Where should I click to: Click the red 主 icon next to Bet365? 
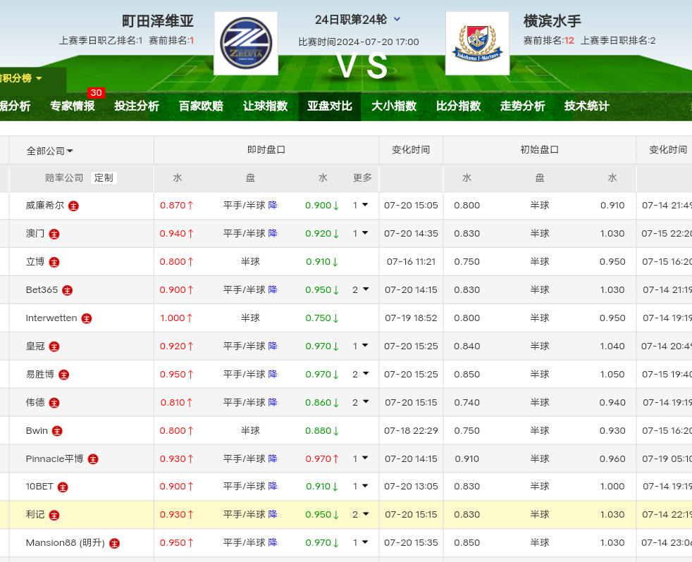click(68, 290)
